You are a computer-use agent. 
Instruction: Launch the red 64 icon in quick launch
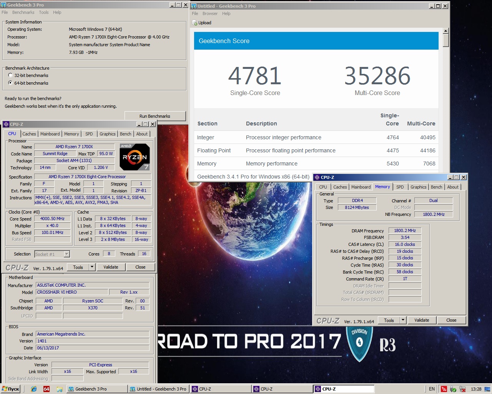pyautogui.click(x=47, y=389)
